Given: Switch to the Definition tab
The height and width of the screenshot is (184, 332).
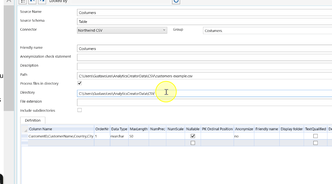Looking at the screenshot, I should pyautogui.click(x=33, y=120).
